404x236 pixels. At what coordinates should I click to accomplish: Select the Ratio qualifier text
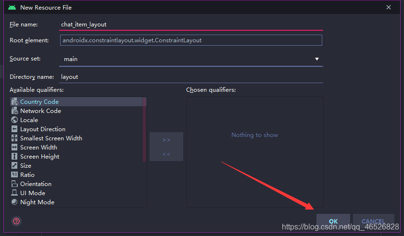(27, 175)
